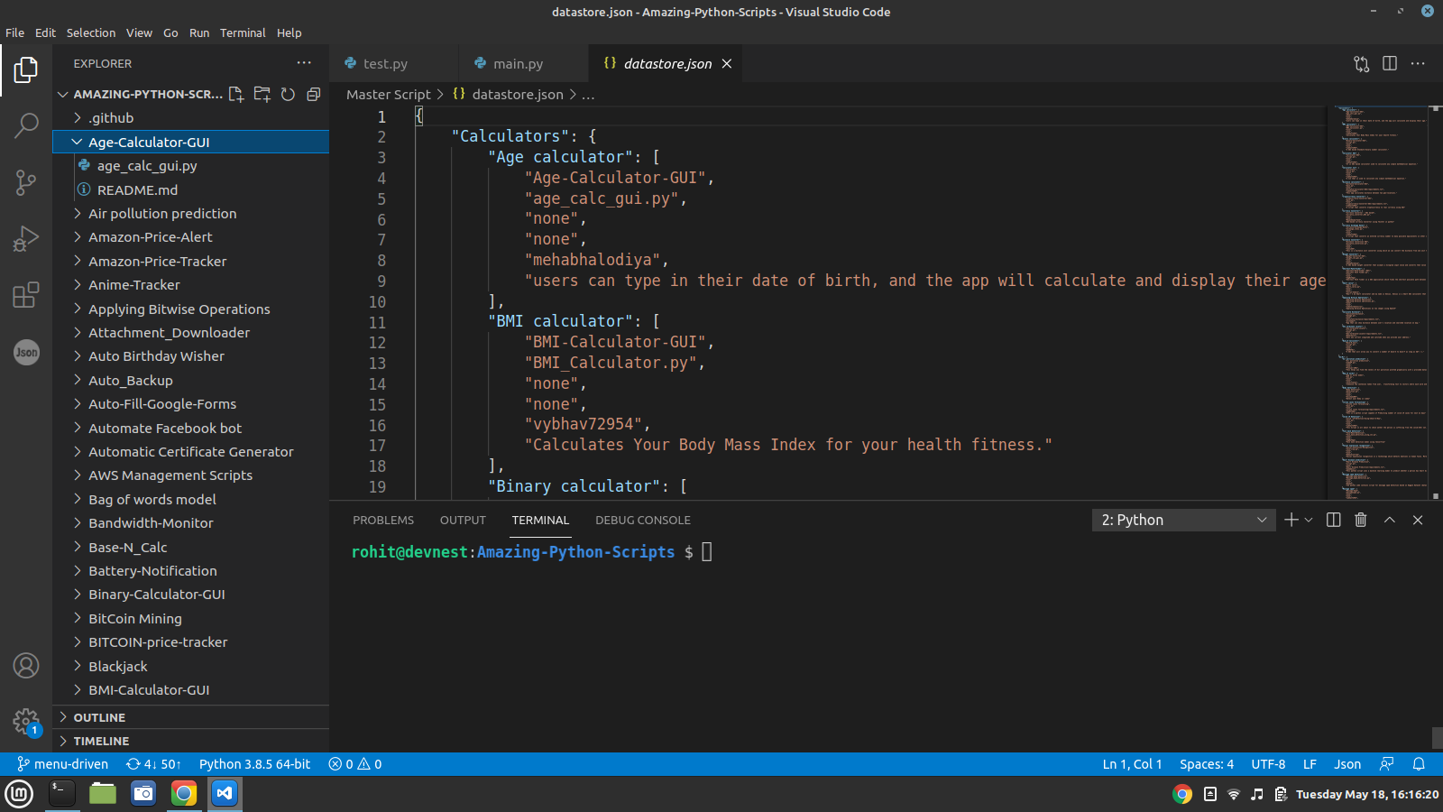Open editor more actions ellipsis
The height and width of the screenshot is (812, 1443).
[x=1418, y=63]
